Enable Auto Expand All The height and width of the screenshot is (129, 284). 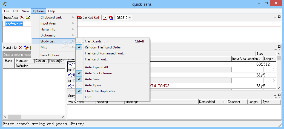click(113, 67)
